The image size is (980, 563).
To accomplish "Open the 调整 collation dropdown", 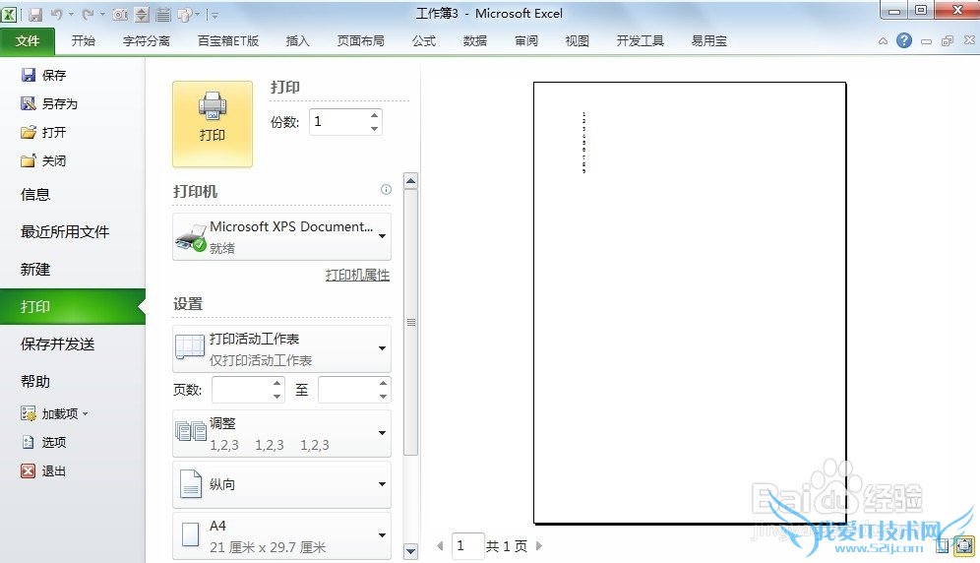I will pos(281,433).
